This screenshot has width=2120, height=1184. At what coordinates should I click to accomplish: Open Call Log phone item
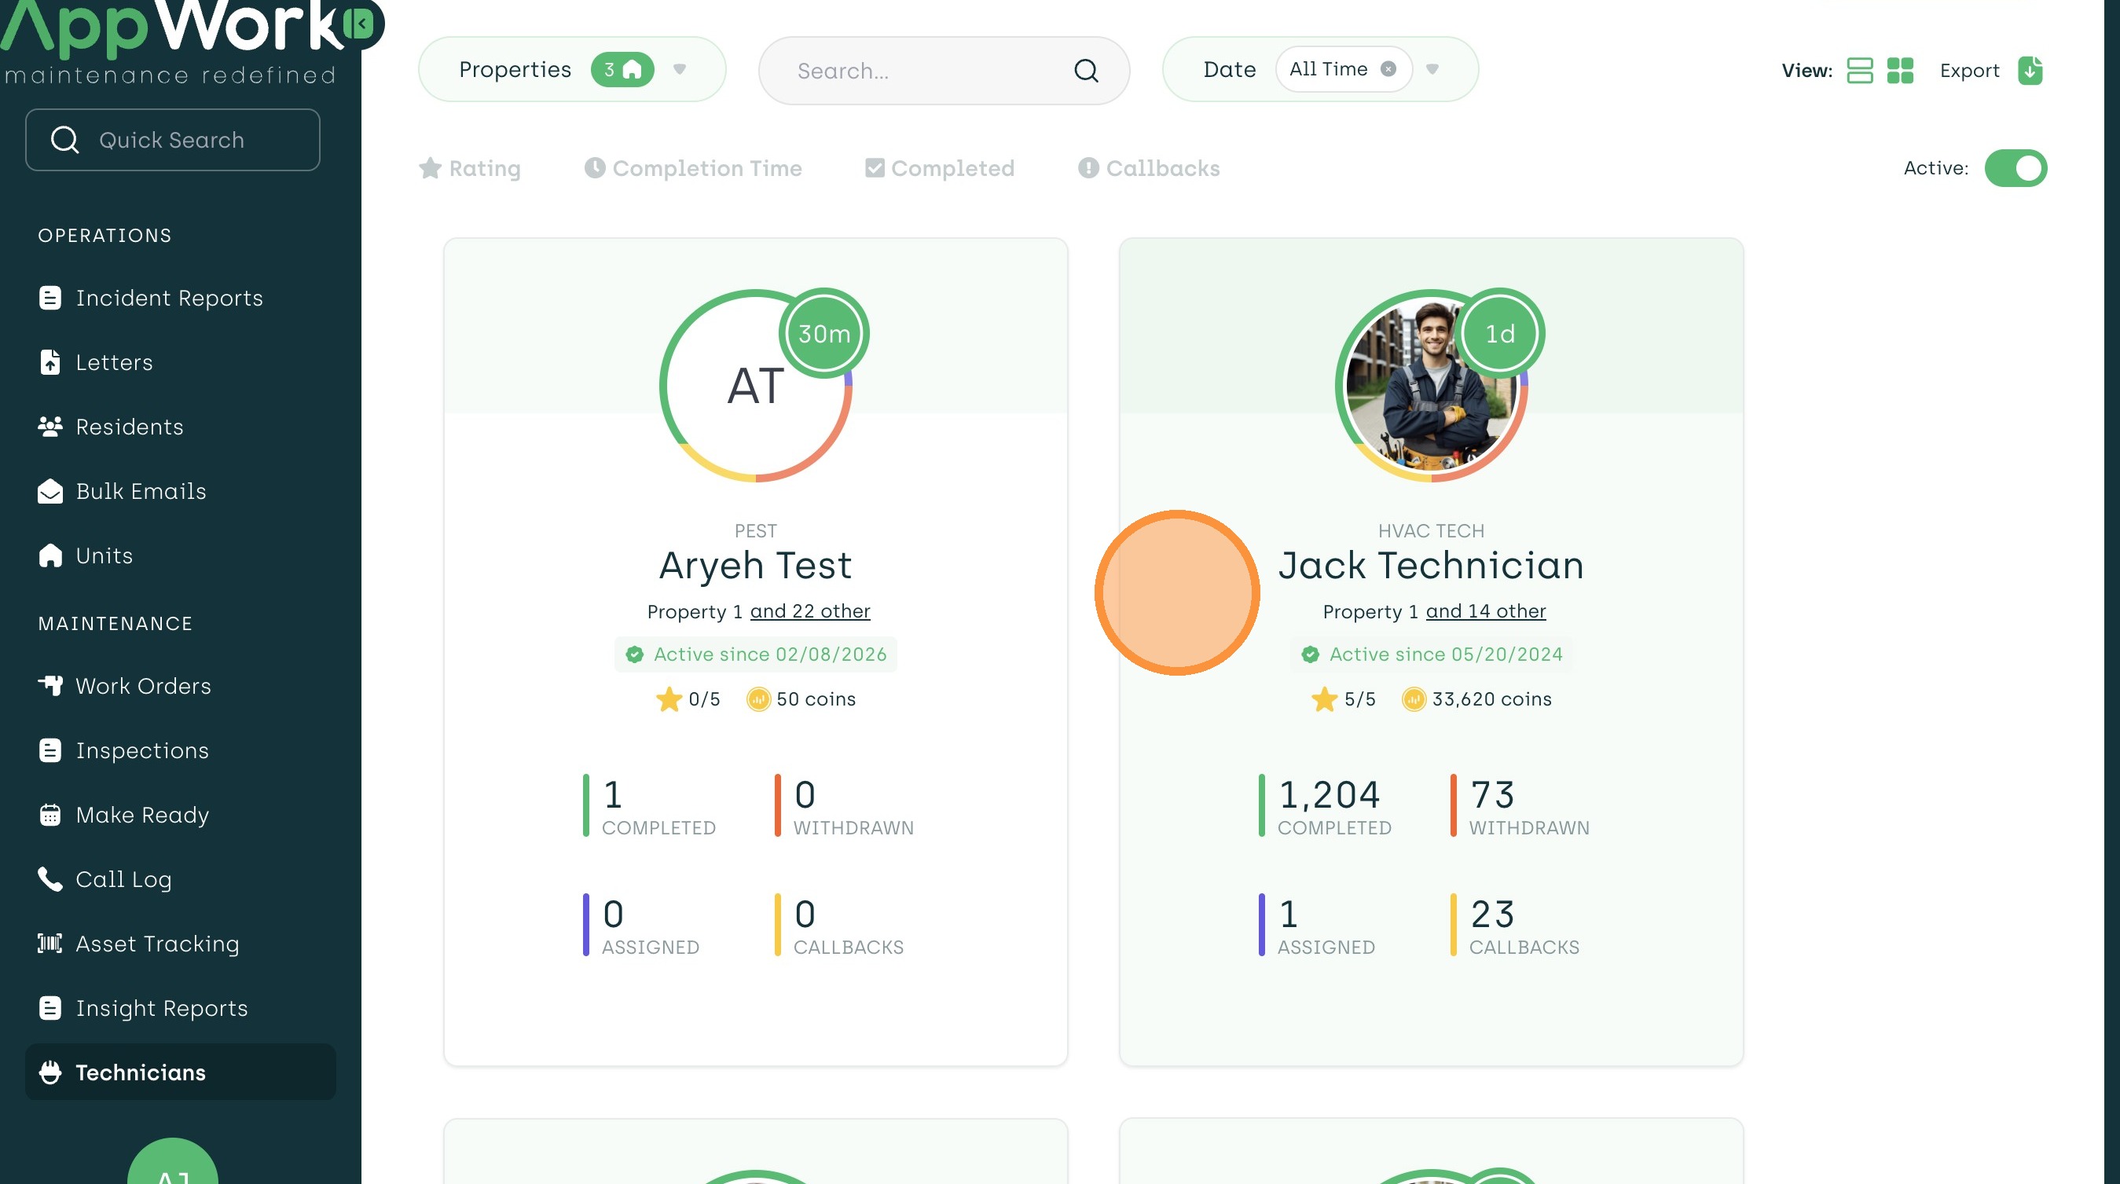(x=123, y=878)
